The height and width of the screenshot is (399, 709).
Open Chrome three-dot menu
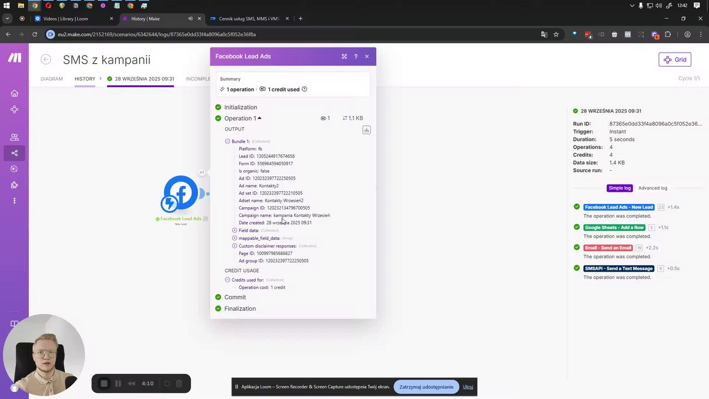(700, 34)
